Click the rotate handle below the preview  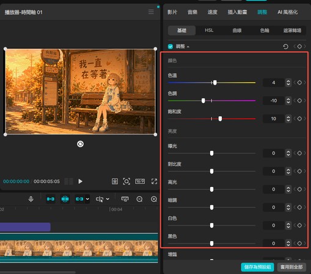pyautogui.click(x=80, y=144)
